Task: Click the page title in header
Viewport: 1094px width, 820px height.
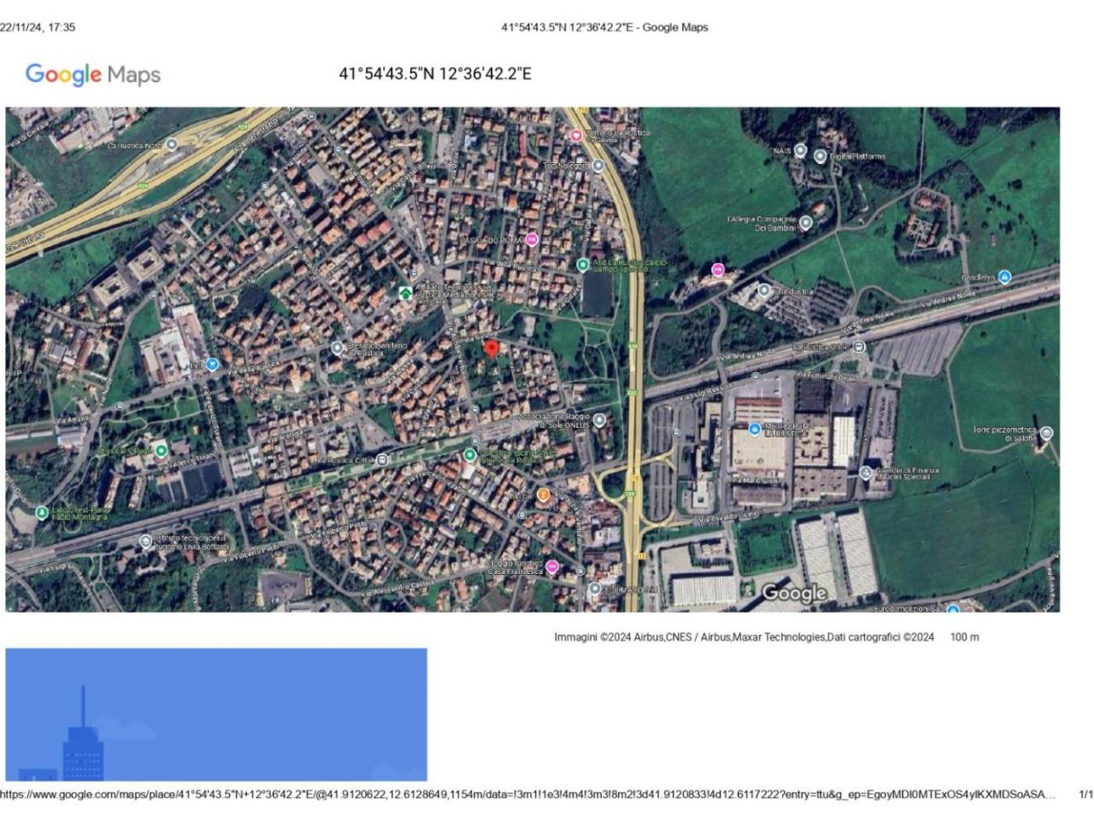Action: [604, 27]
